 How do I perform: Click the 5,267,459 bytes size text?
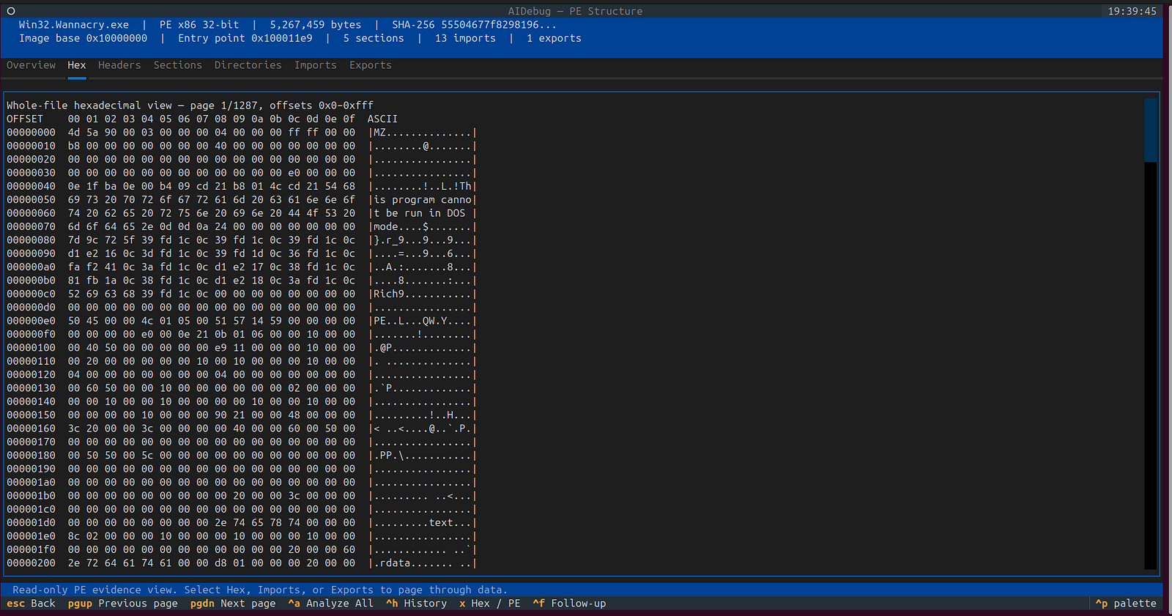point(316,25)
